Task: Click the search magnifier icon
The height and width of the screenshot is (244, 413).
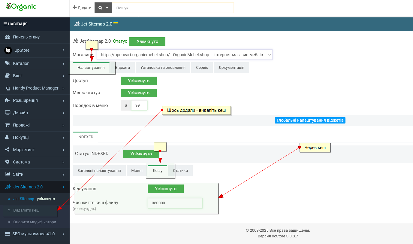Action: pyautogui.click(x=100, y=8)
